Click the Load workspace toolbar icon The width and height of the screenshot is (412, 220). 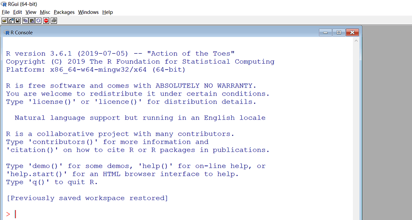point(11,20)
